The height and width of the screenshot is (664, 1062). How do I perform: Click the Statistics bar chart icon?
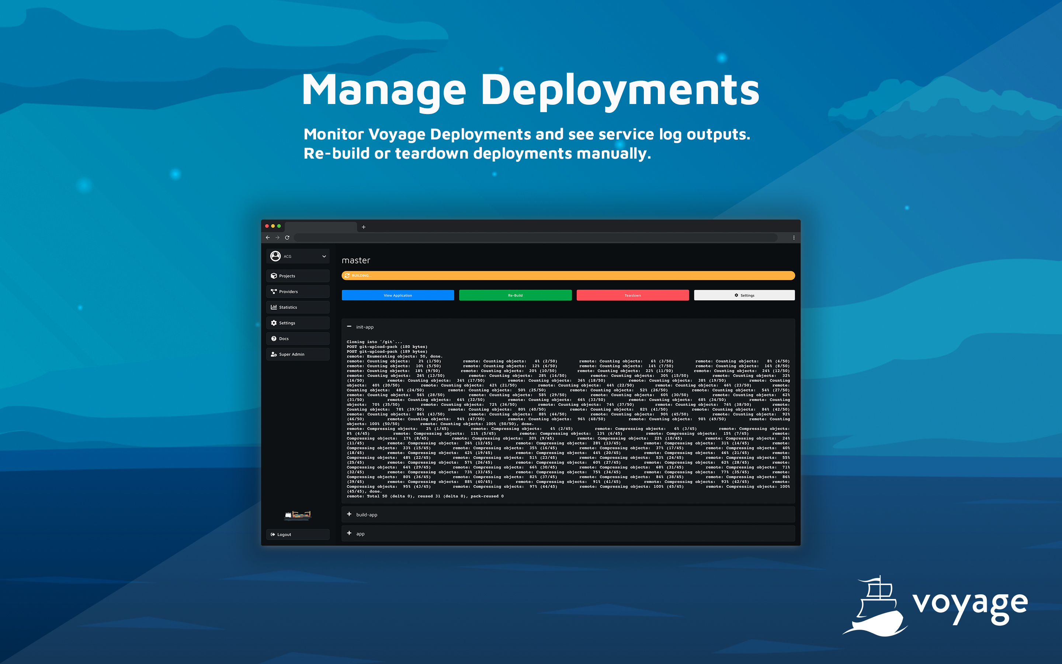(274, 307)
